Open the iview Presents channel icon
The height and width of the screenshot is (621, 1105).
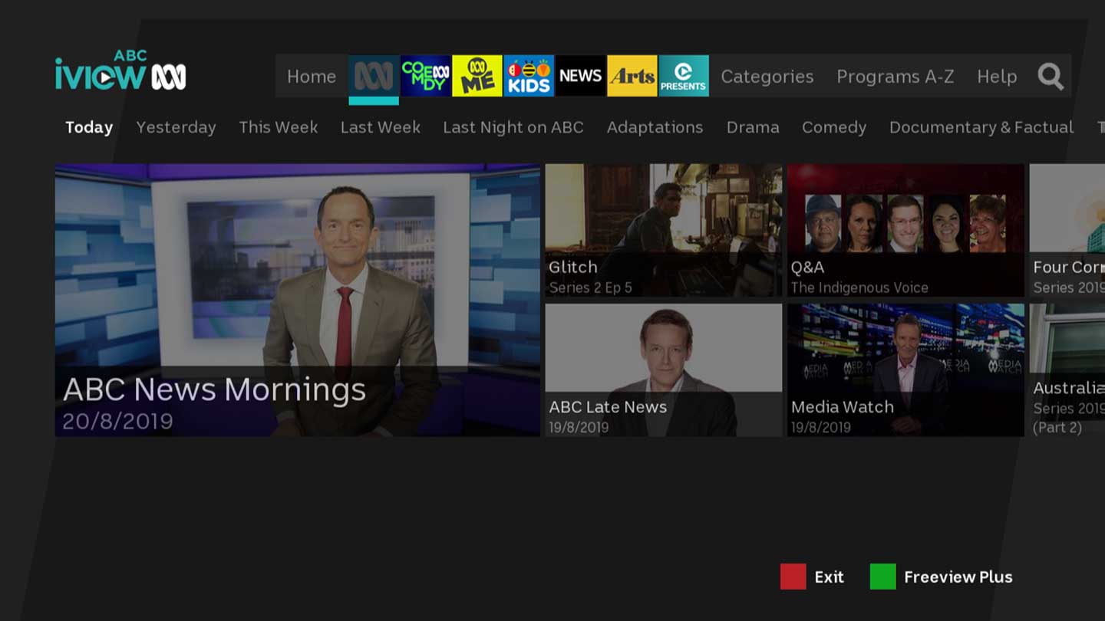coord(683,76)
